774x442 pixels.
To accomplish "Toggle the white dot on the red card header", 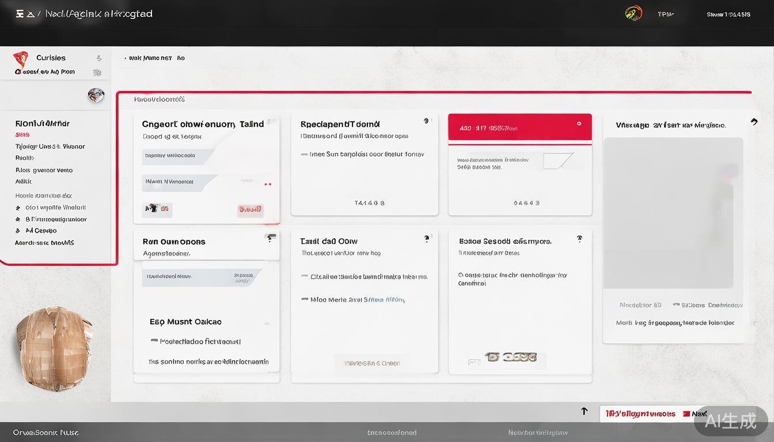I will coord(579,124).
